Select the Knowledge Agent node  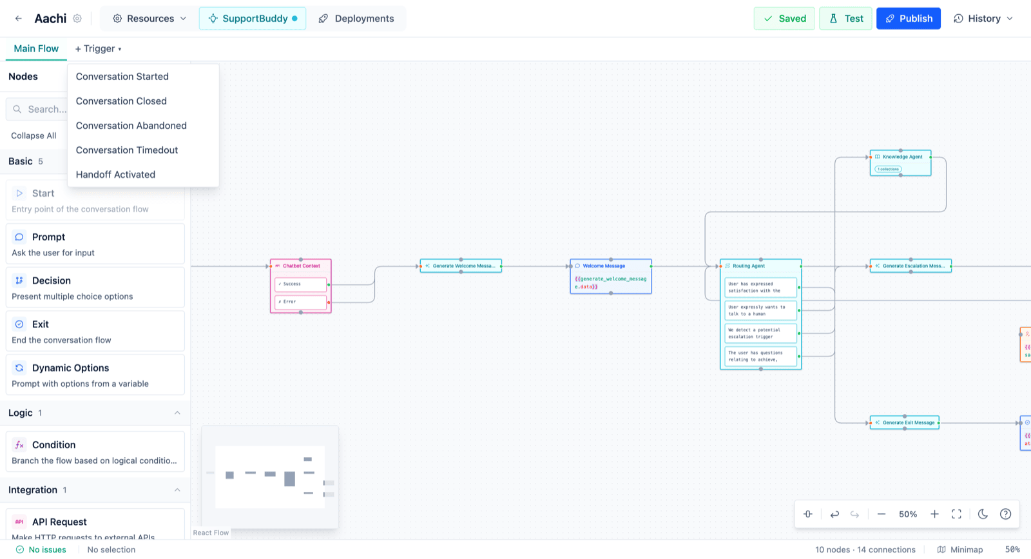coord(900,163)
